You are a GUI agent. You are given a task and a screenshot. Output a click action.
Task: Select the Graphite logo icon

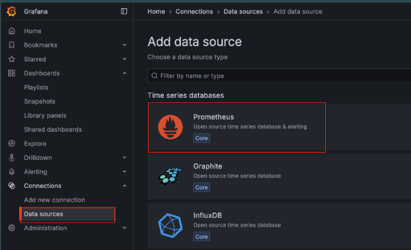pos(170,176)
